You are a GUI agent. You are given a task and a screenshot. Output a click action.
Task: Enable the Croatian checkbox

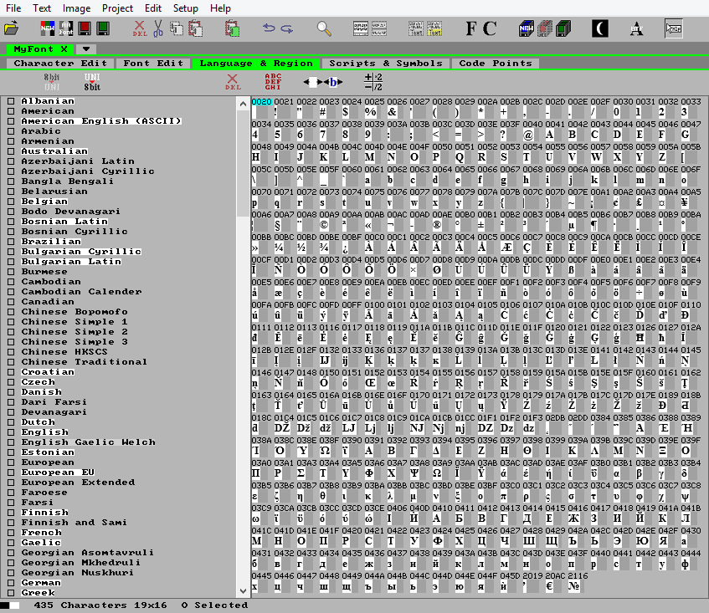pyautogui.click(x=11, y=372)
